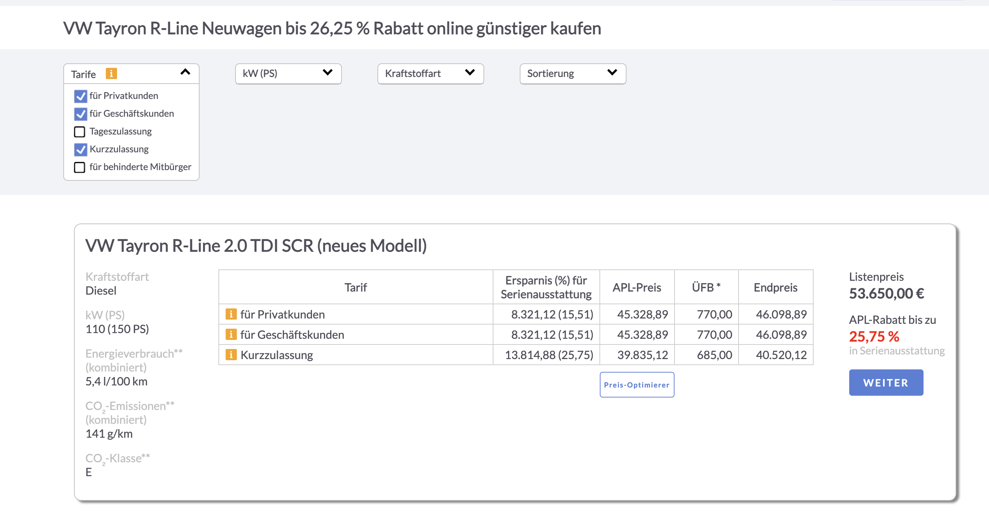Image resolution: width=989 pixels, height=516 pixels.
Task: Click the 110 (150 PS) power value
Action: (x=117, y=329)
